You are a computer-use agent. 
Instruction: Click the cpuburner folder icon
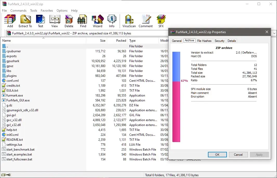click(x=4, y=51)
